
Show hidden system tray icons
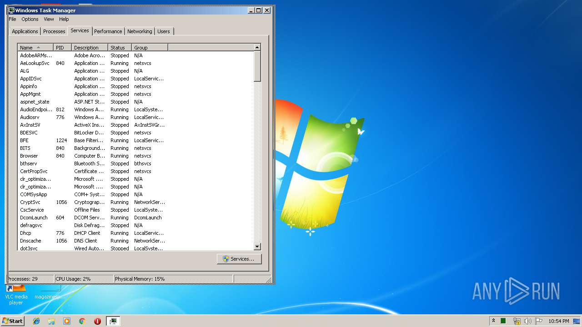493,321
